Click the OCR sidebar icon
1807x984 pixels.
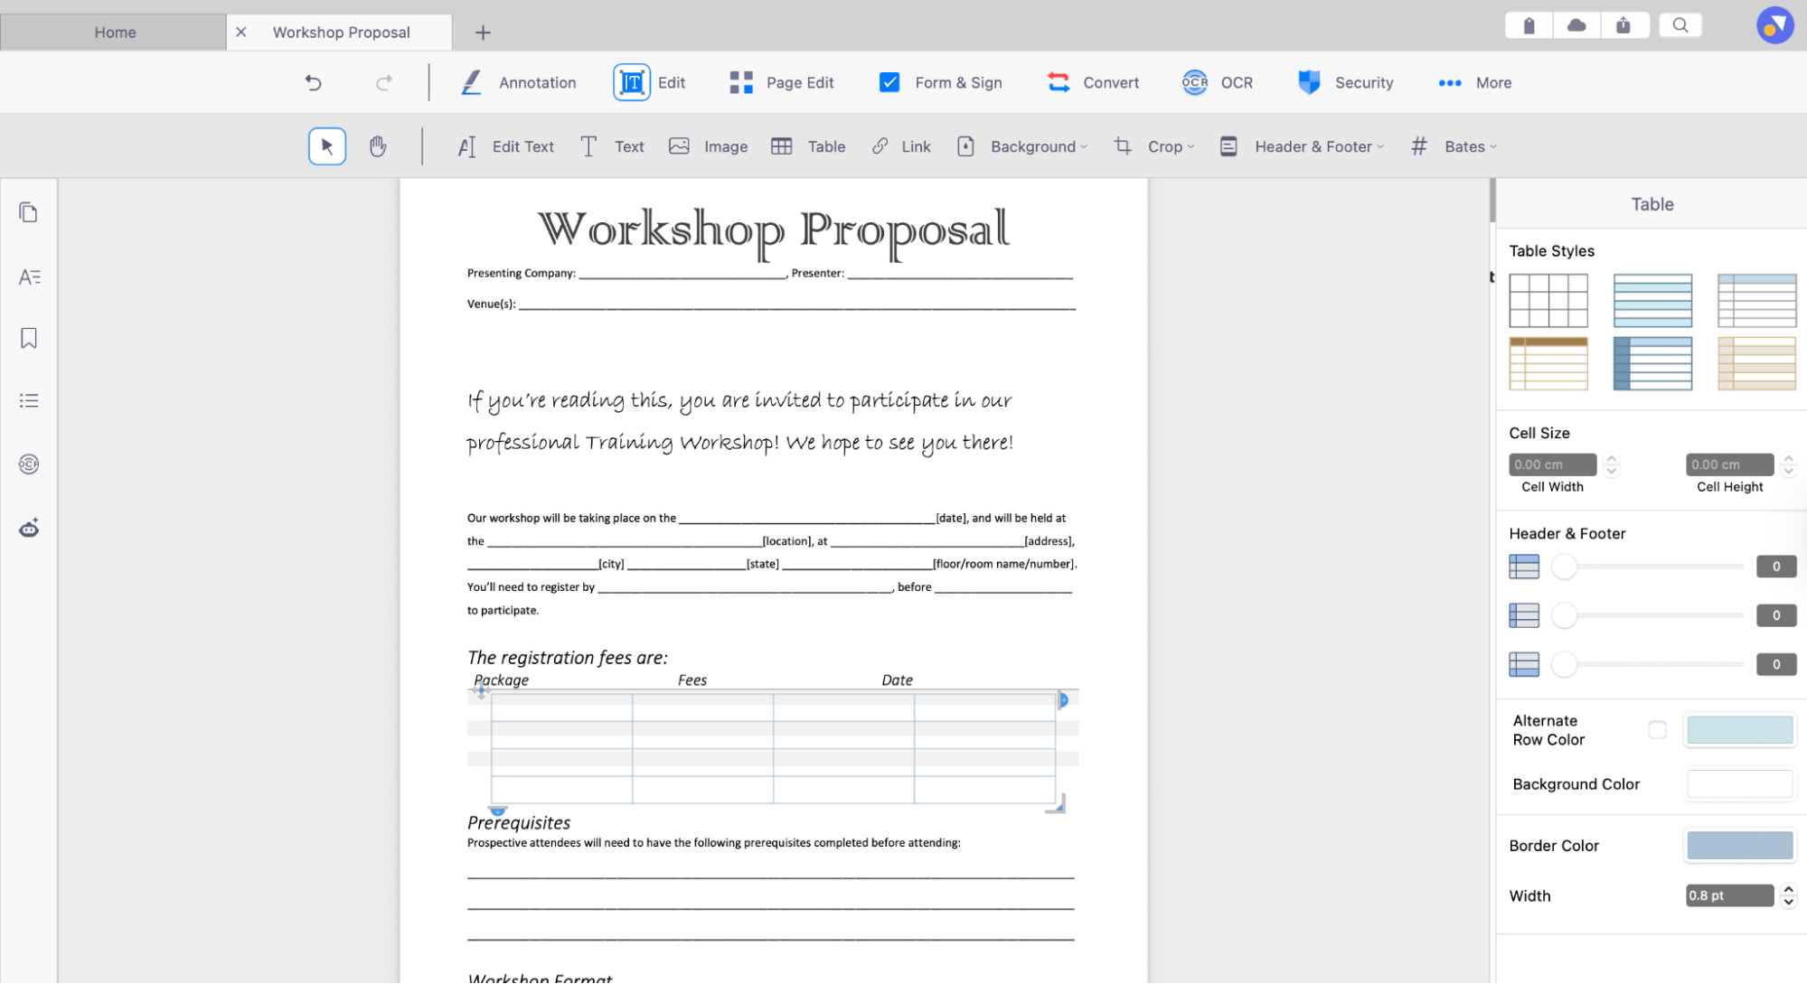tap(29, 464)
